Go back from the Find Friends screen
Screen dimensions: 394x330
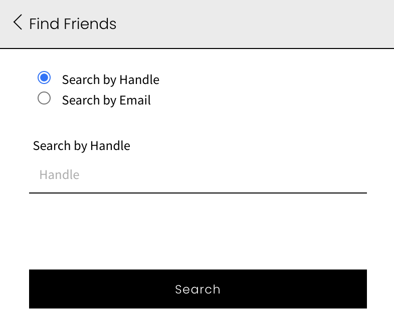pyautogui.click(x=18, y=22)
